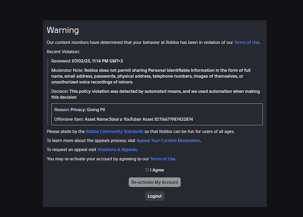Open the Appeal Your Content Moderation link

tap(168, 141)
